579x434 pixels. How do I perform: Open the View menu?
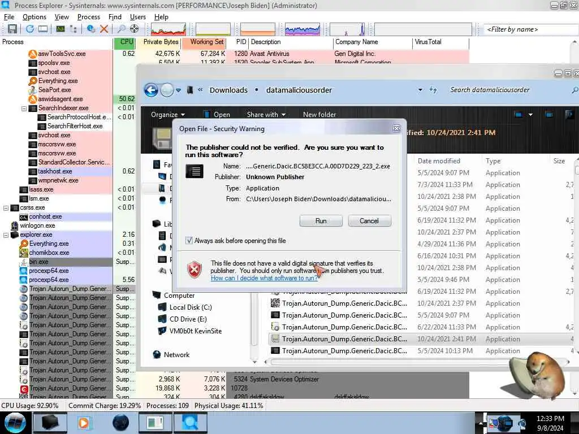coord(62,17)
